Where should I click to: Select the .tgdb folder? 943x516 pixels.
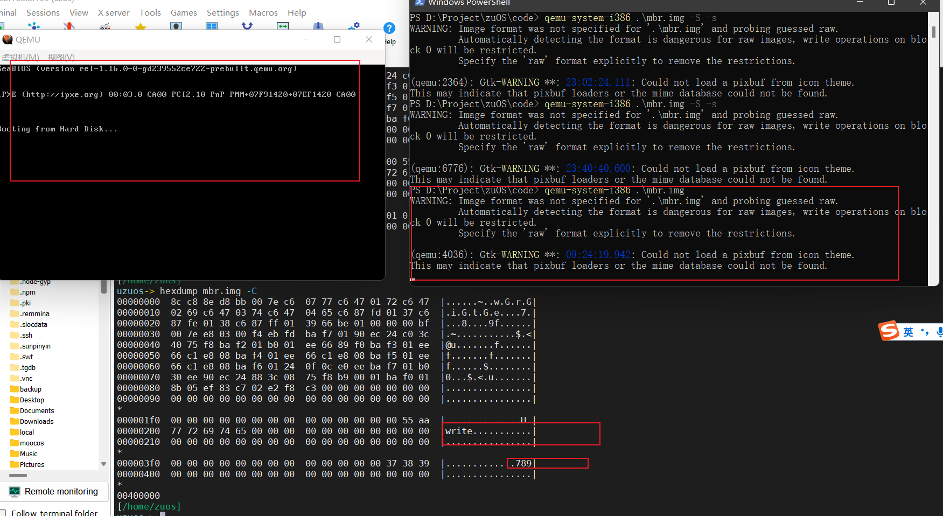[23, 368]
